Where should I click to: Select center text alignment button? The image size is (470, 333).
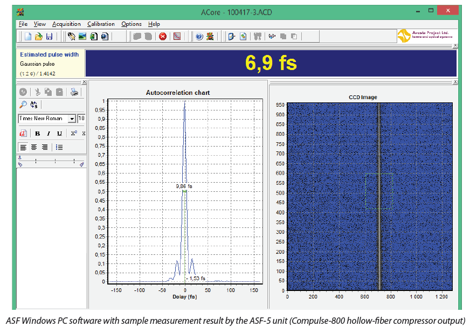(34, 147)
